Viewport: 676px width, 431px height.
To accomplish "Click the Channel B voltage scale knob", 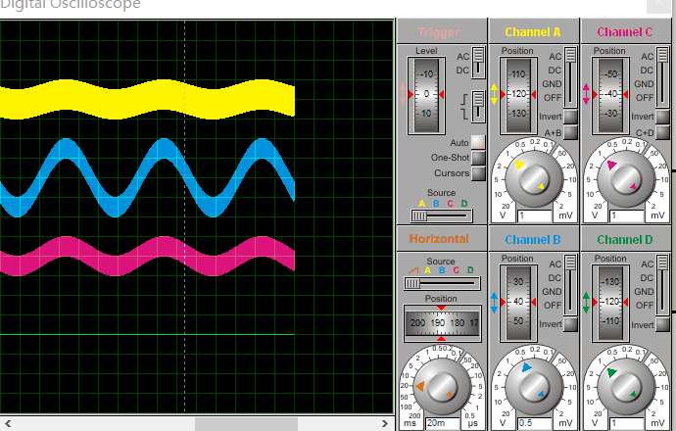I will point(534,386).
